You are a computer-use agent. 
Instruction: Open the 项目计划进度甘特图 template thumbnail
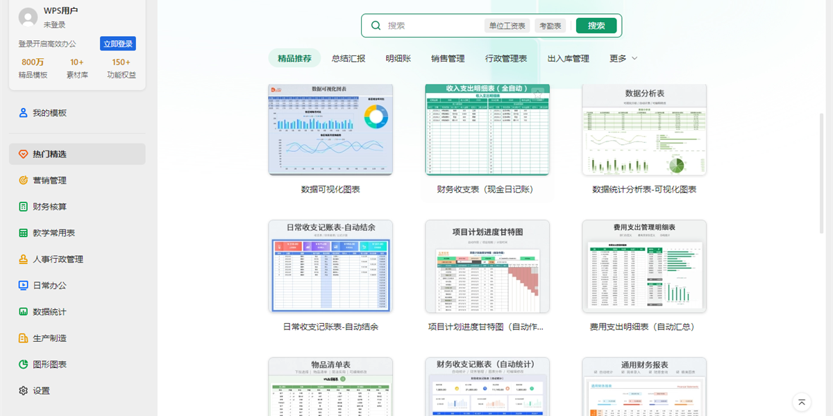click(x=487, y=267)
